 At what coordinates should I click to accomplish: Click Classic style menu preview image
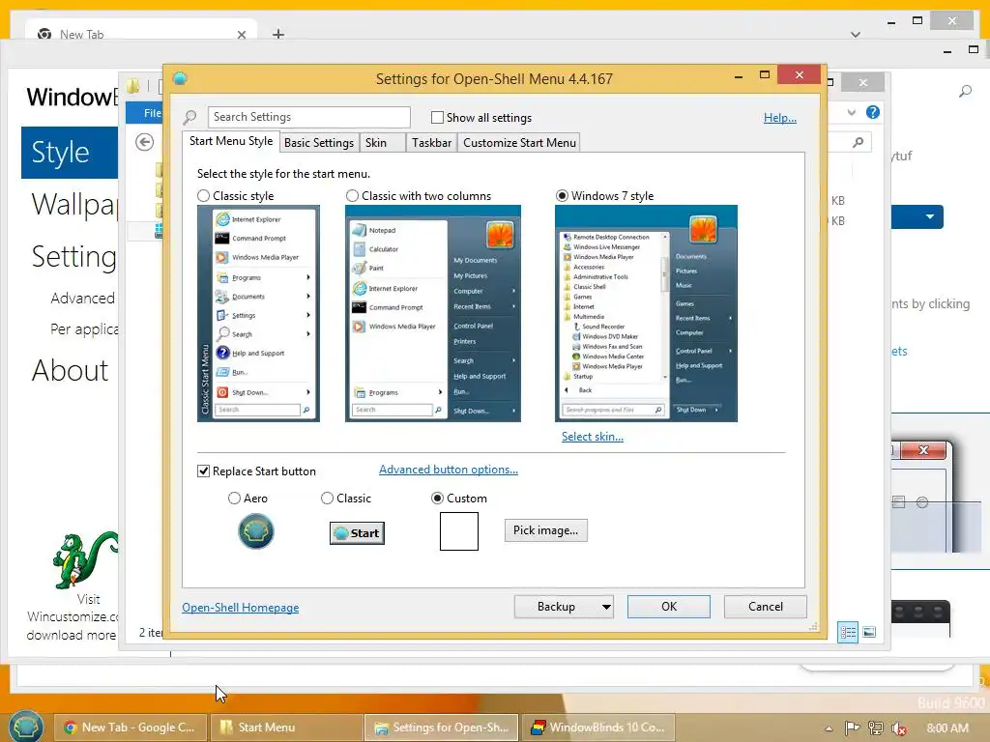click(258, 314)
